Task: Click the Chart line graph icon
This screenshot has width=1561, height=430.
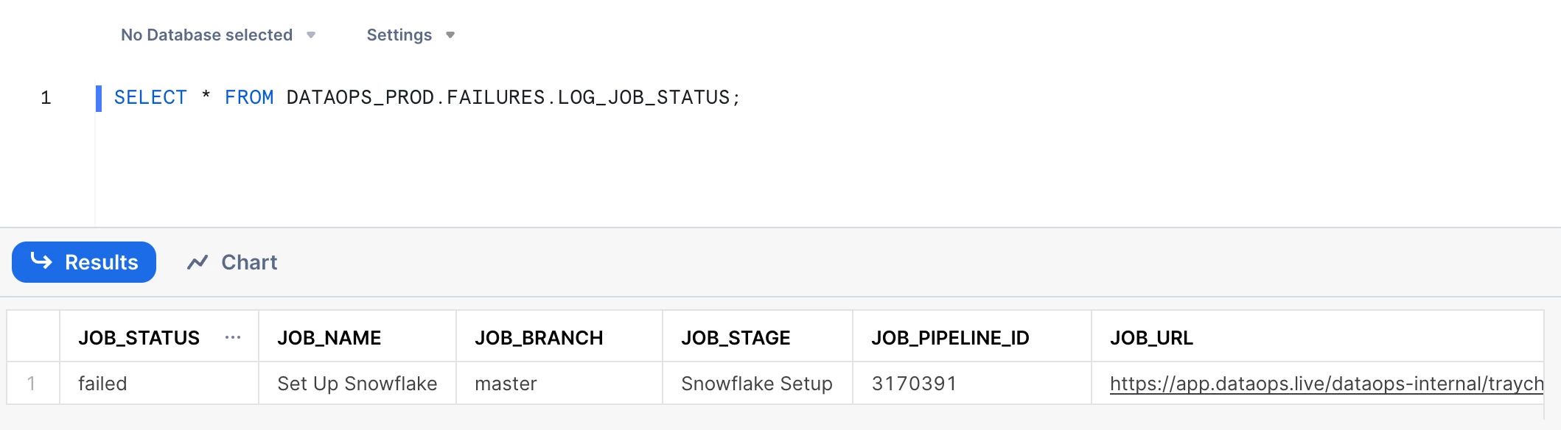Action: (x=198, y=262)
